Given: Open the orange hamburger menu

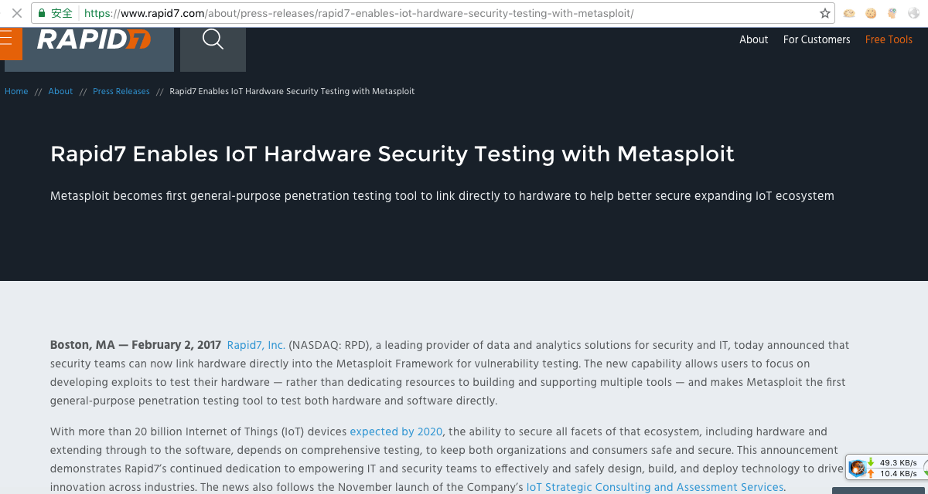Looking at the screenshot, I should click(7, 39).
